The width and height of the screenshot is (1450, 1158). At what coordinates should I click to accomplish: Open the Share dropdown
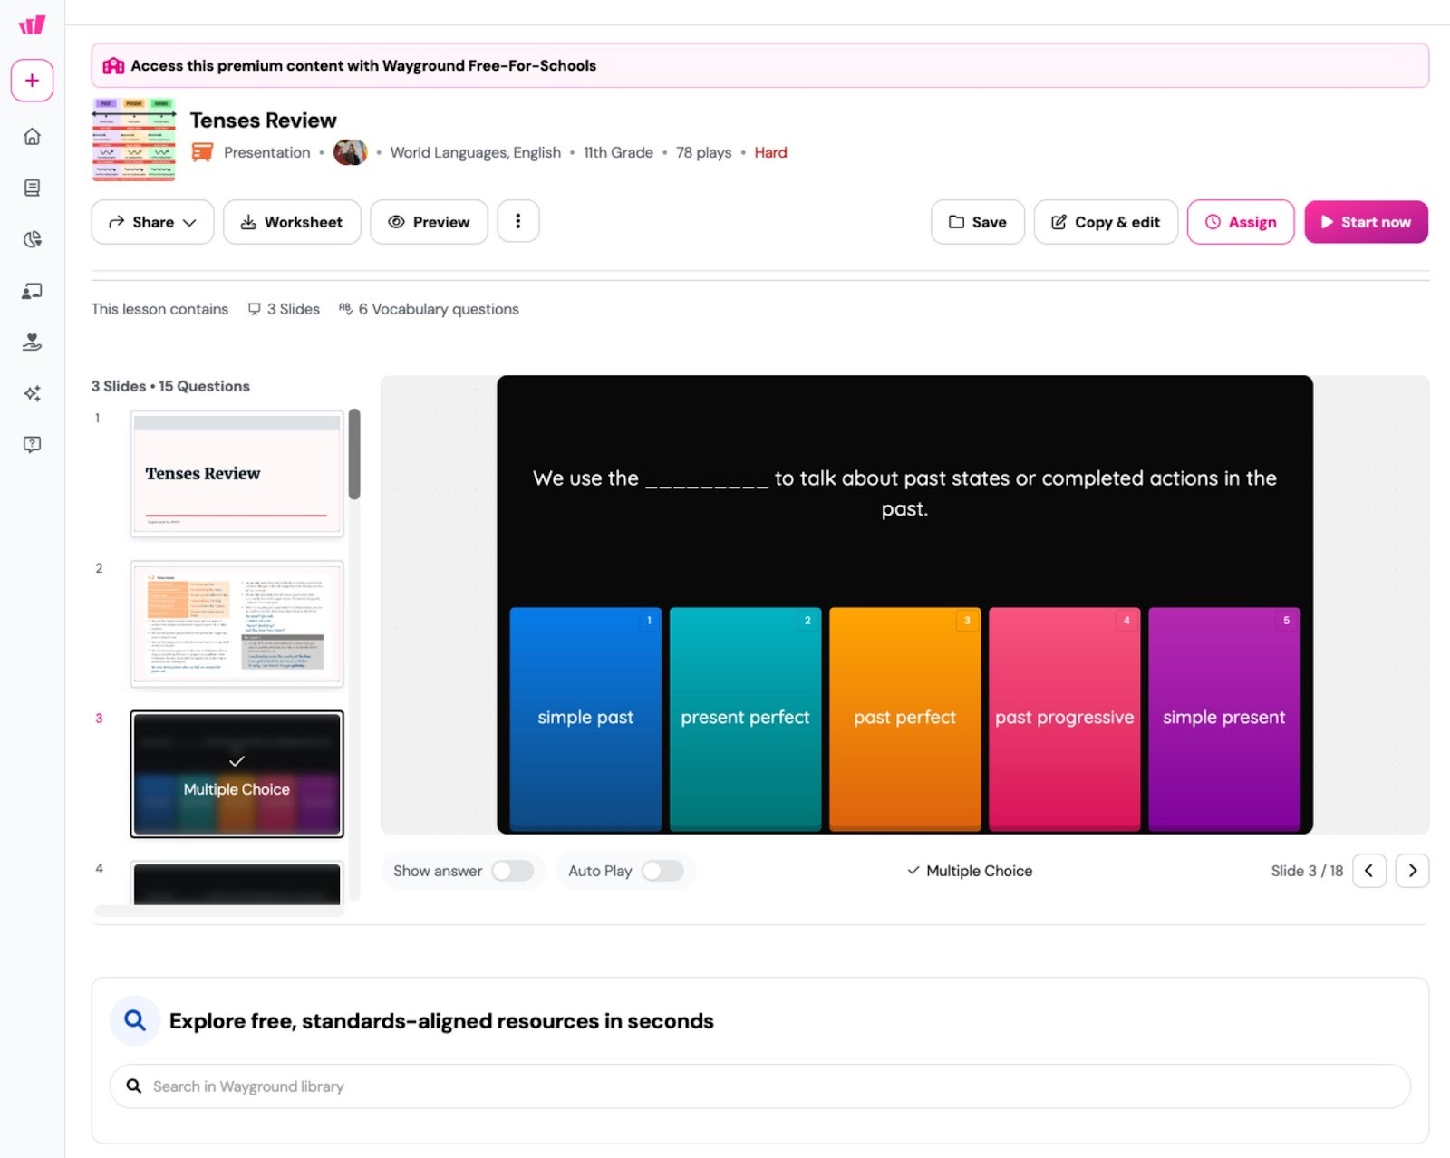[151, 221]
